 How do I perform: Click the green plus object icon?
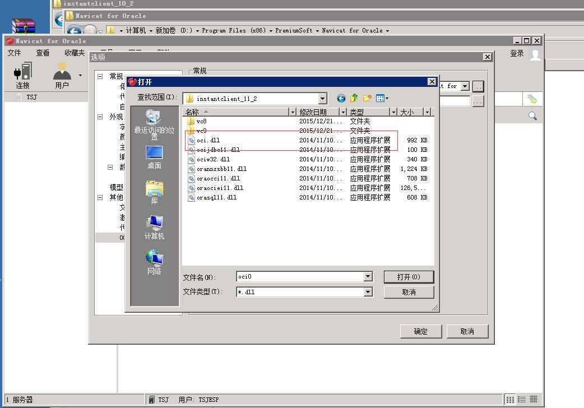[532, 99]
